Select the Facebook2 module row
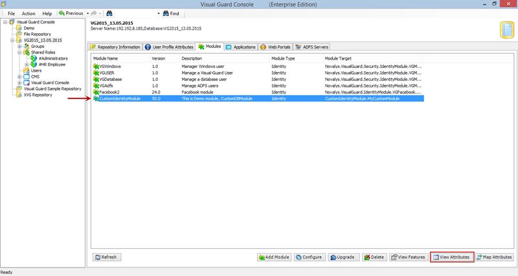Viewport: 518px width, 276px height. (x=258, y=92)
